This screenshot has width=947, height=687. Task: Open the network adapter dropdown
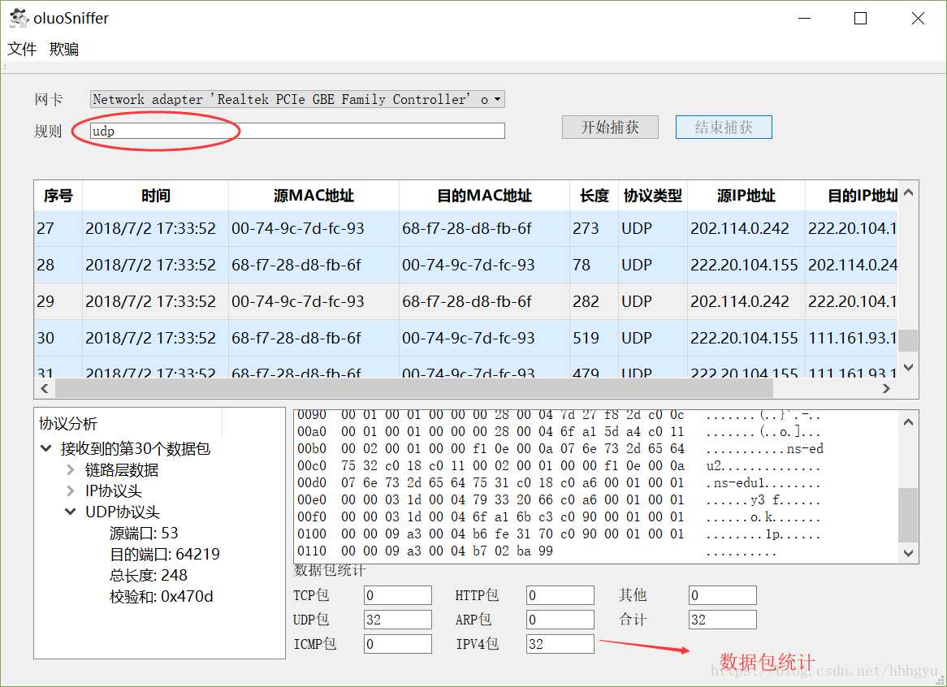click(x=297, y=99)
